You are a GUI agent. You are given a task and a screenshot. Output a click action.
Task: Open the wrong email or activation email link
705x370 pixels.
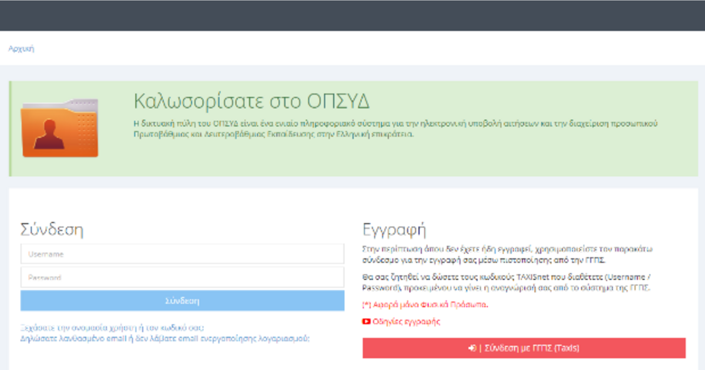point(164,338)
